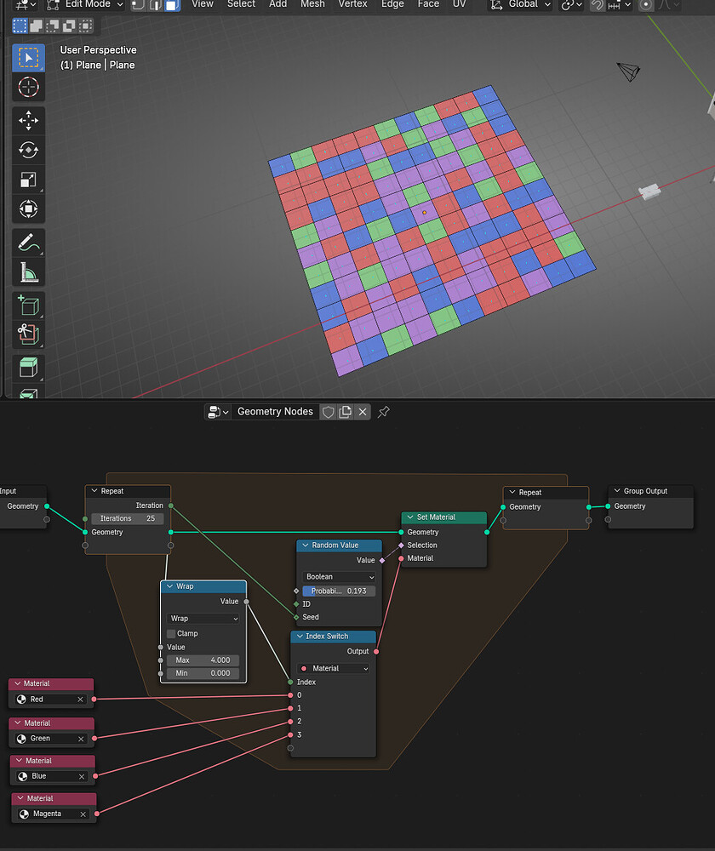The height and width of the screenshot is (851, 715).
Task: Collapse the Index Switch node
Action: click(x=300, y=636)
